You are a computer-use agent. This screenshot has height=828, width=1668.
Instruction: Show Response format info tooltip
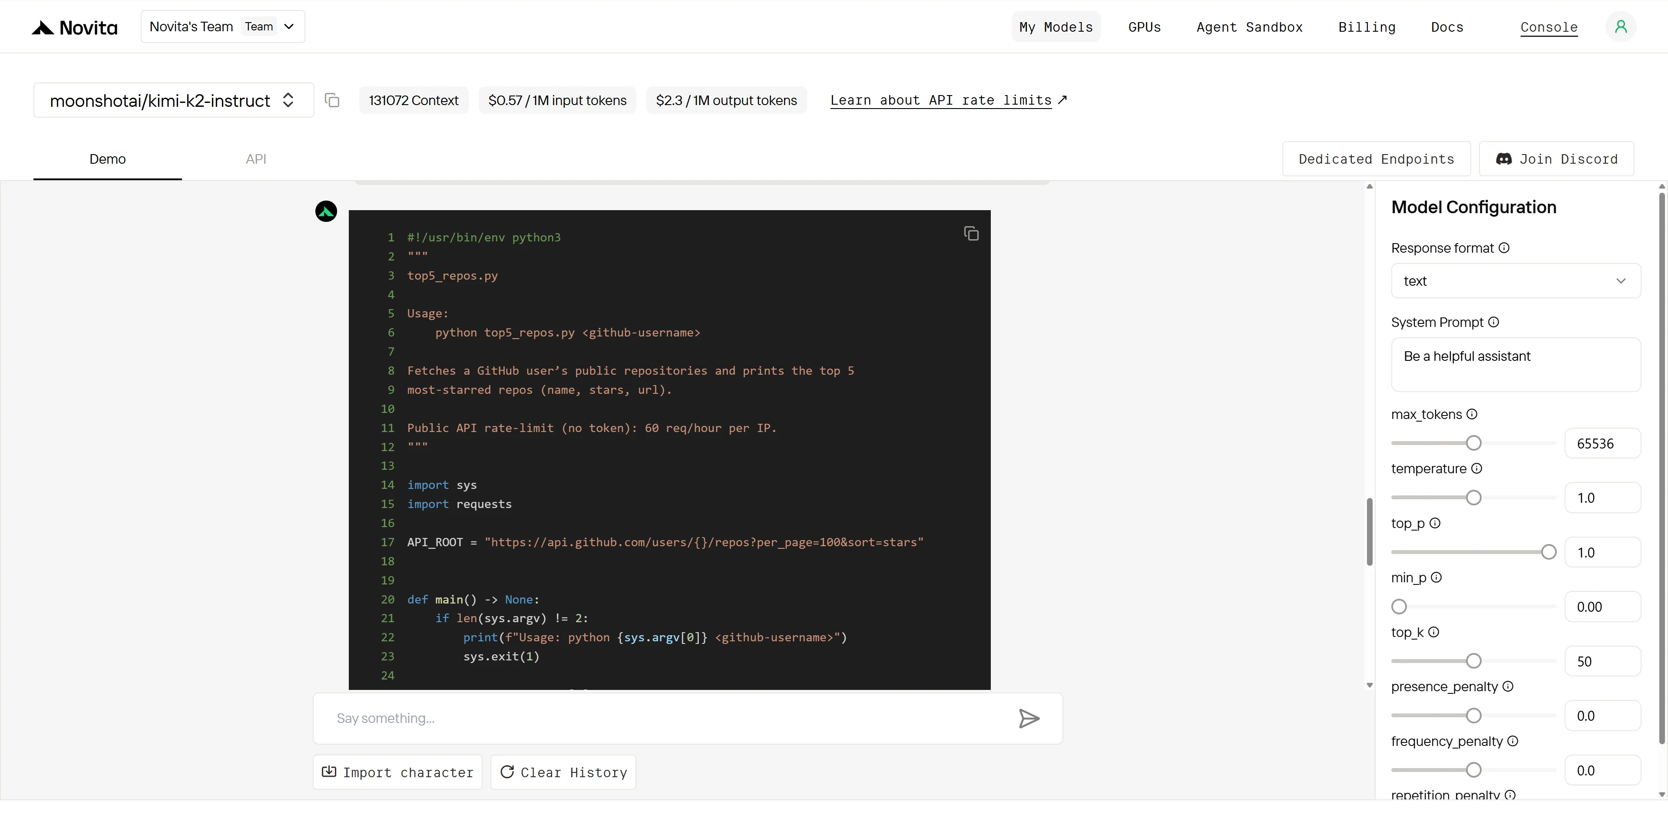(x=1504, y=248)
